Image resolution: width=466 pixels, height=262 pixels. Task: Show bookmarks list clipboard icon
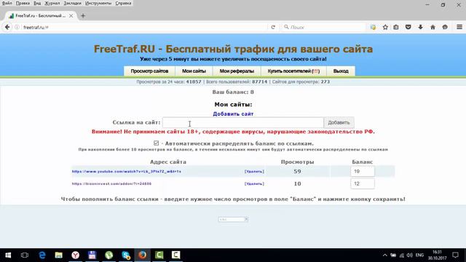pos(396,27)
